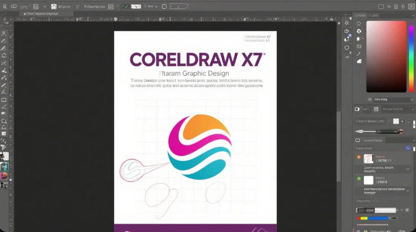416x232 pixels.
Task: Click the white square icon in the top toolbar
Action: (x=54, y=6)
